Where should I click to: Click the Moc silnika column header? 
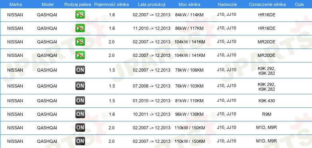(x=189, y=4)
